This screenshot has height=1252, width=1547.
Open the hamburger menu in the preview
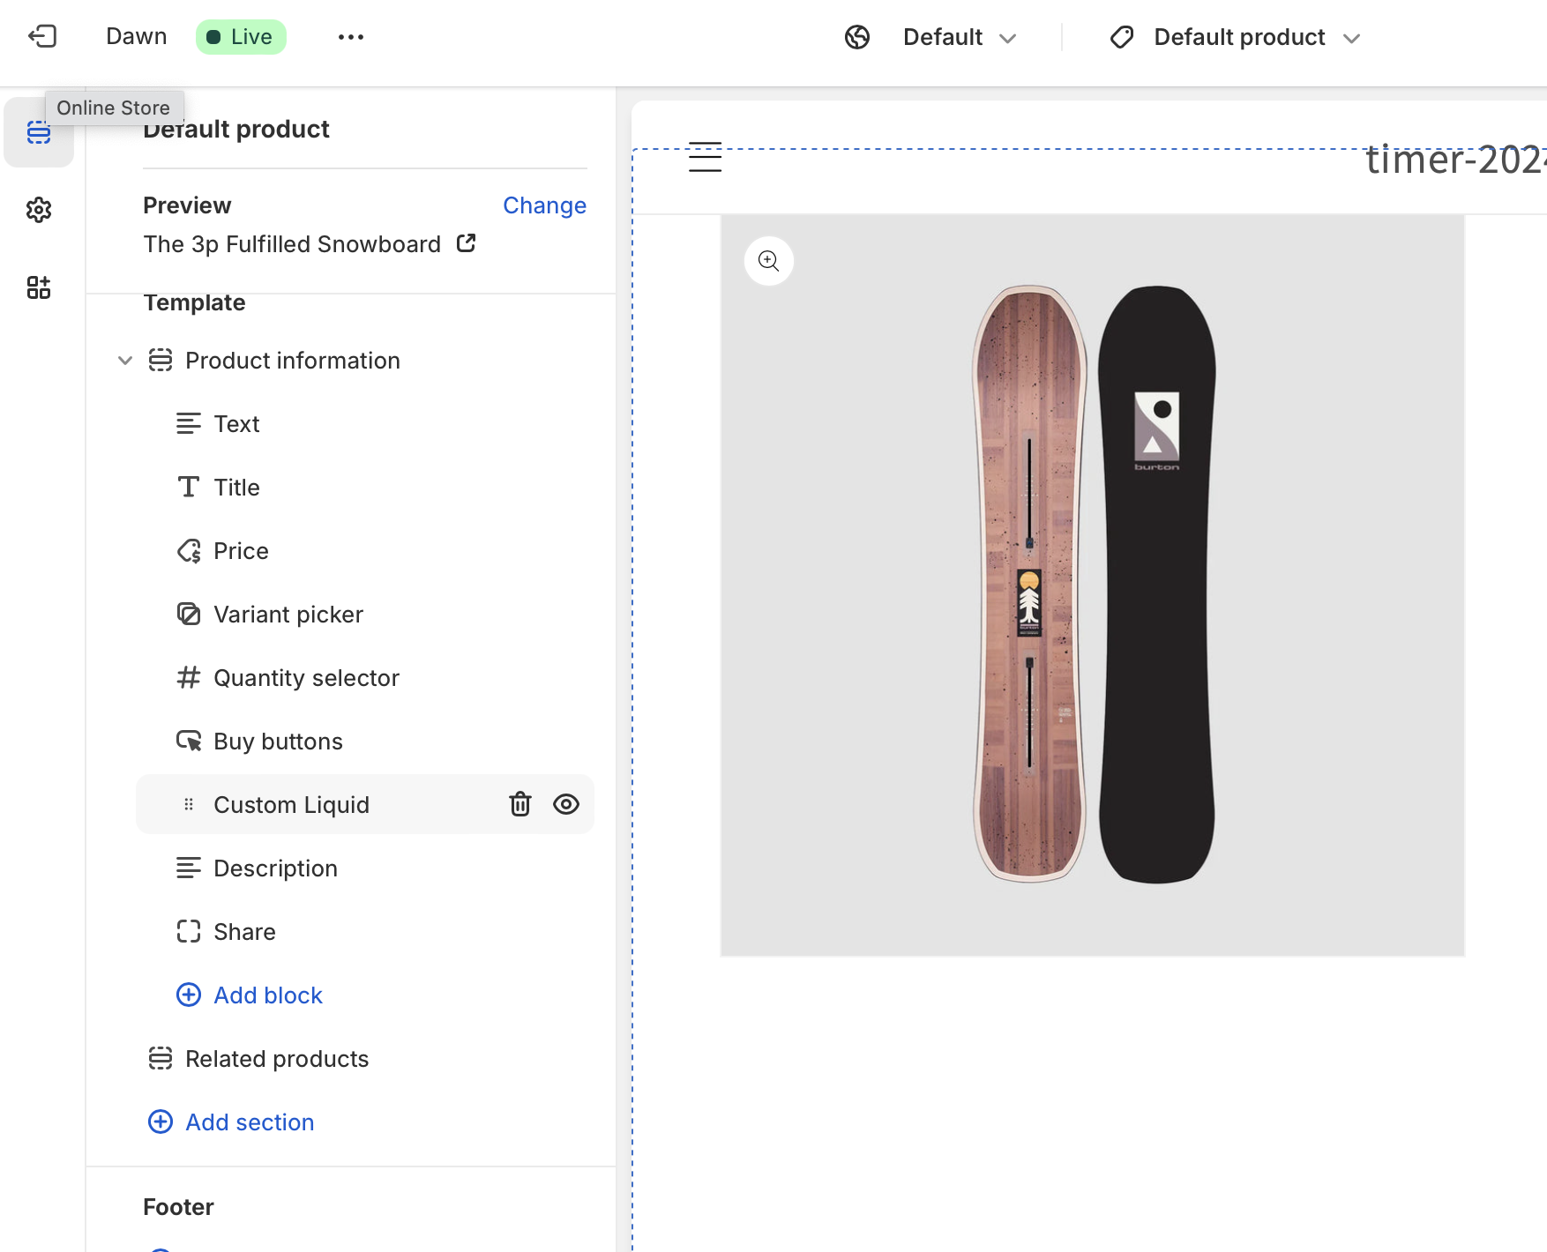[x=706, y=157]
